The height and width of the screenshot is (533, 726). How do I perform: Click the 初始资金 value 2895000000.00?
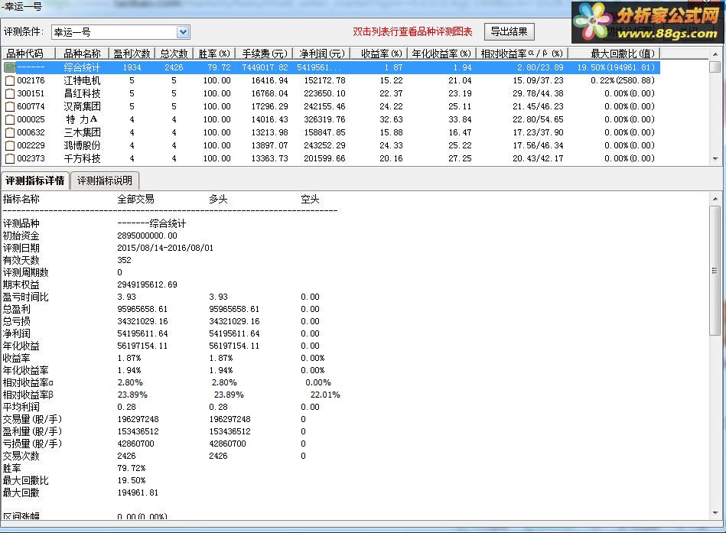[147, 236]
